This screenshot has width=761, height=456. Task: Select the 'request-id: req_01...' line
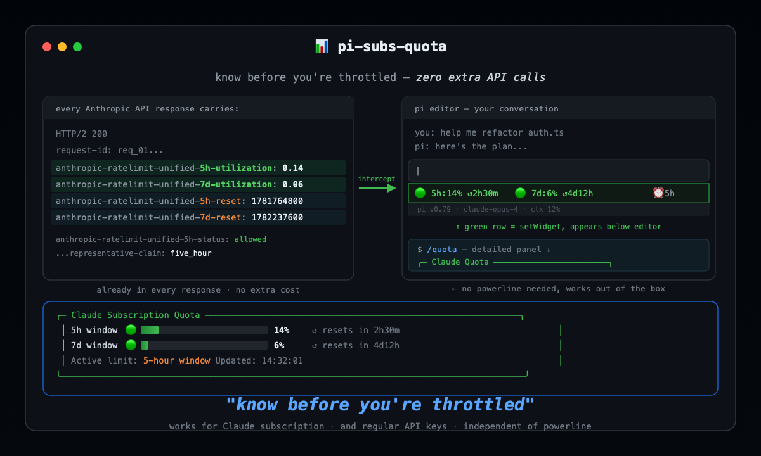(110, 150)
